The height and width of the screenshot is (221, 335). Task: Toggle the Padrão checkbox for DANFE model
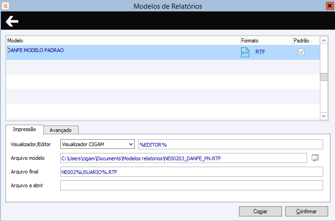click(301, 52)
